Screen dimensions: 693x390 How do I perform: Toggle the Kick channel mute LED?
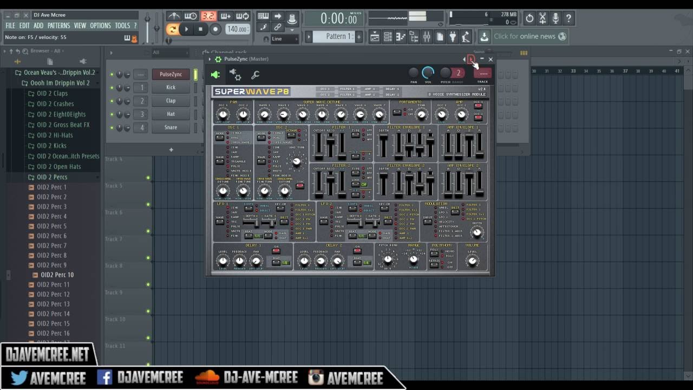coord(112,88)
